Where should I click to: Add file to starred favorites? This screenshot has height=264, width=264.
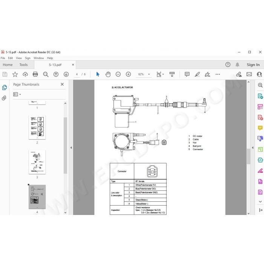pos(15,74)
